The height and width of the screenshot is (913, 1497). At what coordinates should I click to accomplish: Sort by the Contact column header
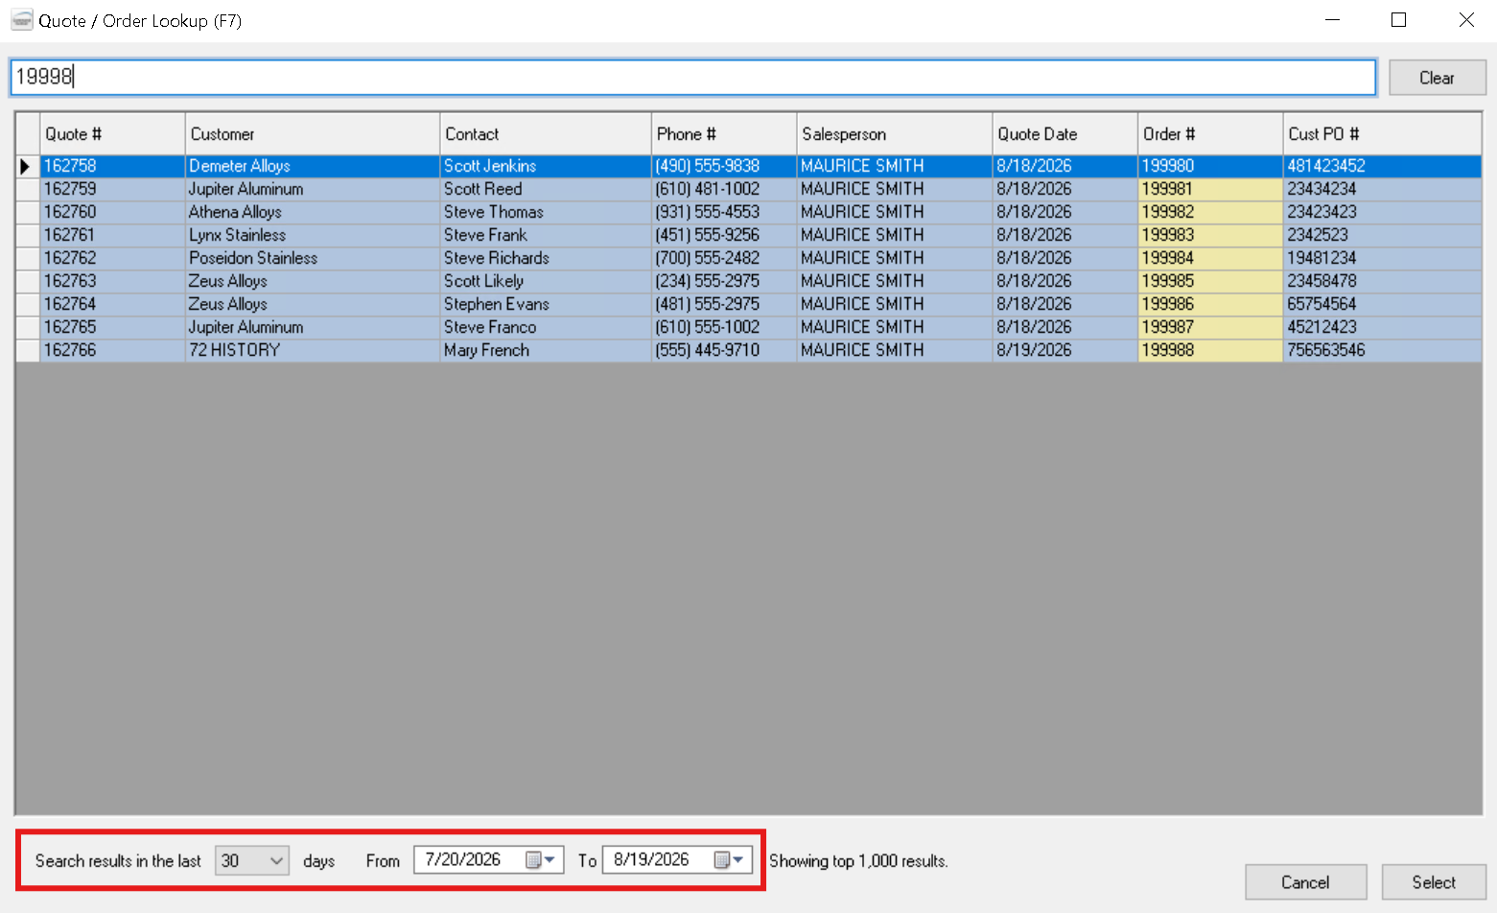(x=546, y=134)
